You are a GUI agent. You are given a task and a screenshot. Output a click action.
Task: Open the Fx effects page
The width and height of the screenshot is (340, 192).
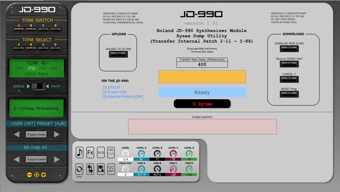pyautogui.click(x=90, y=153)
